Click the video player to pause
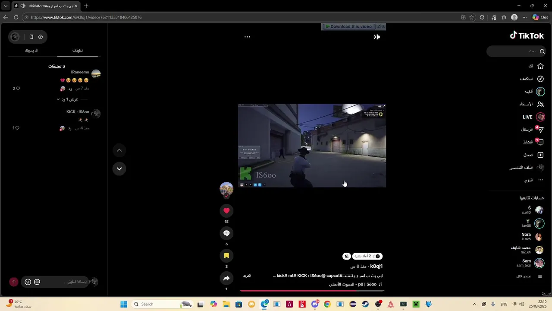The image size is (552, 311). click(312, 146)
